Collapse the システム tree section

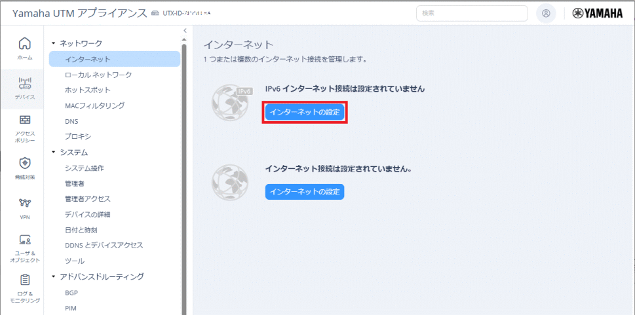(x=54, y=153)
